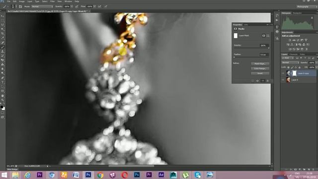Select the Lasso tool

coord(2,25)
